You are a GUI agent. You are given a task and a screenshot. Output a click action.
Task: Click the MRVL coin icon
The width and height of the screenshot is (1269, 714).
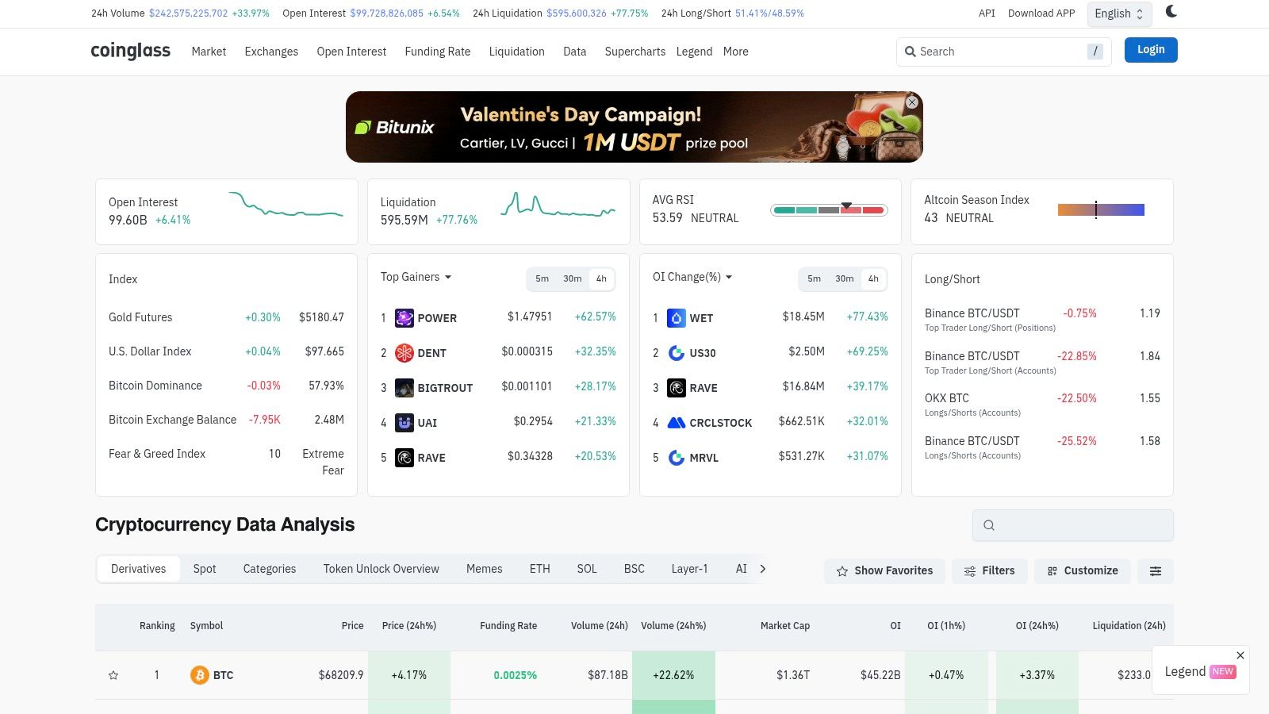pos(677,458)
